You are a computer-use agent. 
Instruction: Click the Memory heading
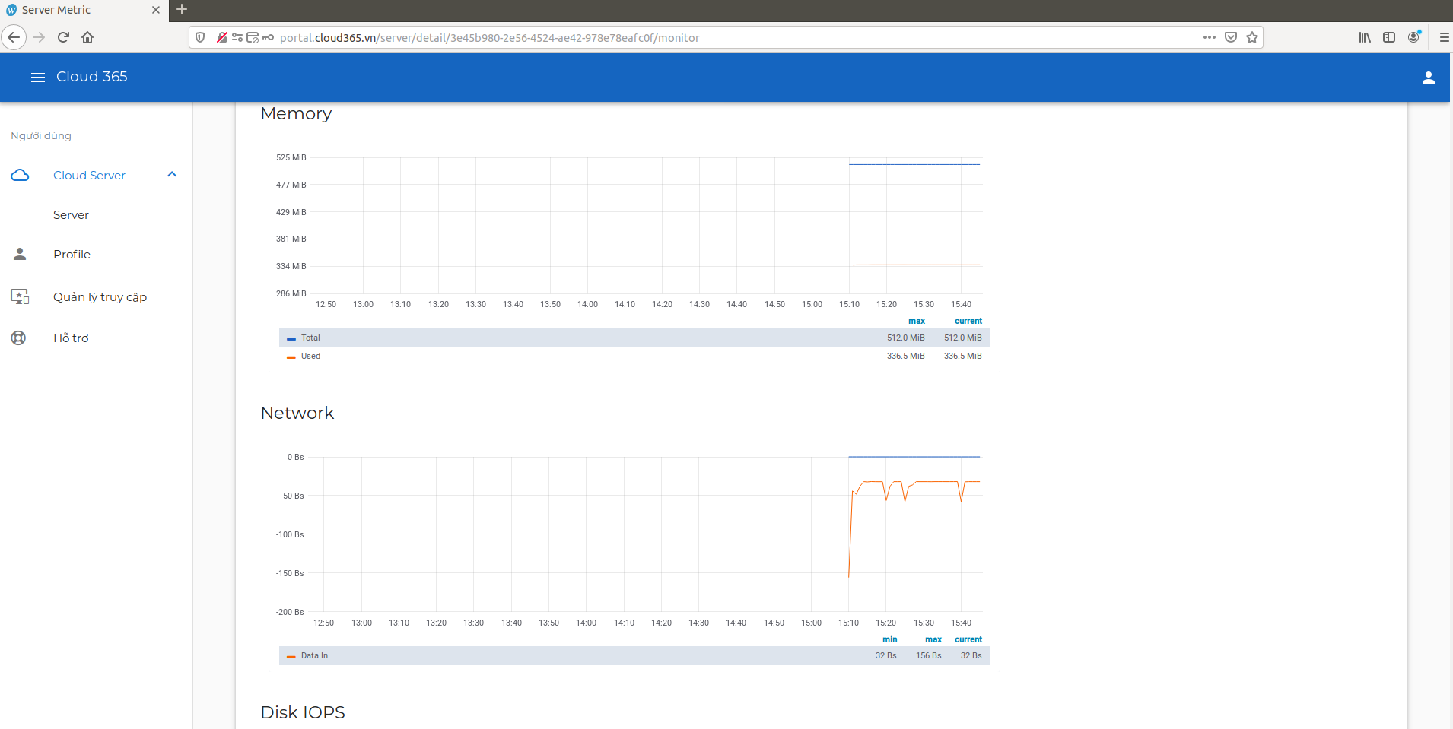click(296, 114)
